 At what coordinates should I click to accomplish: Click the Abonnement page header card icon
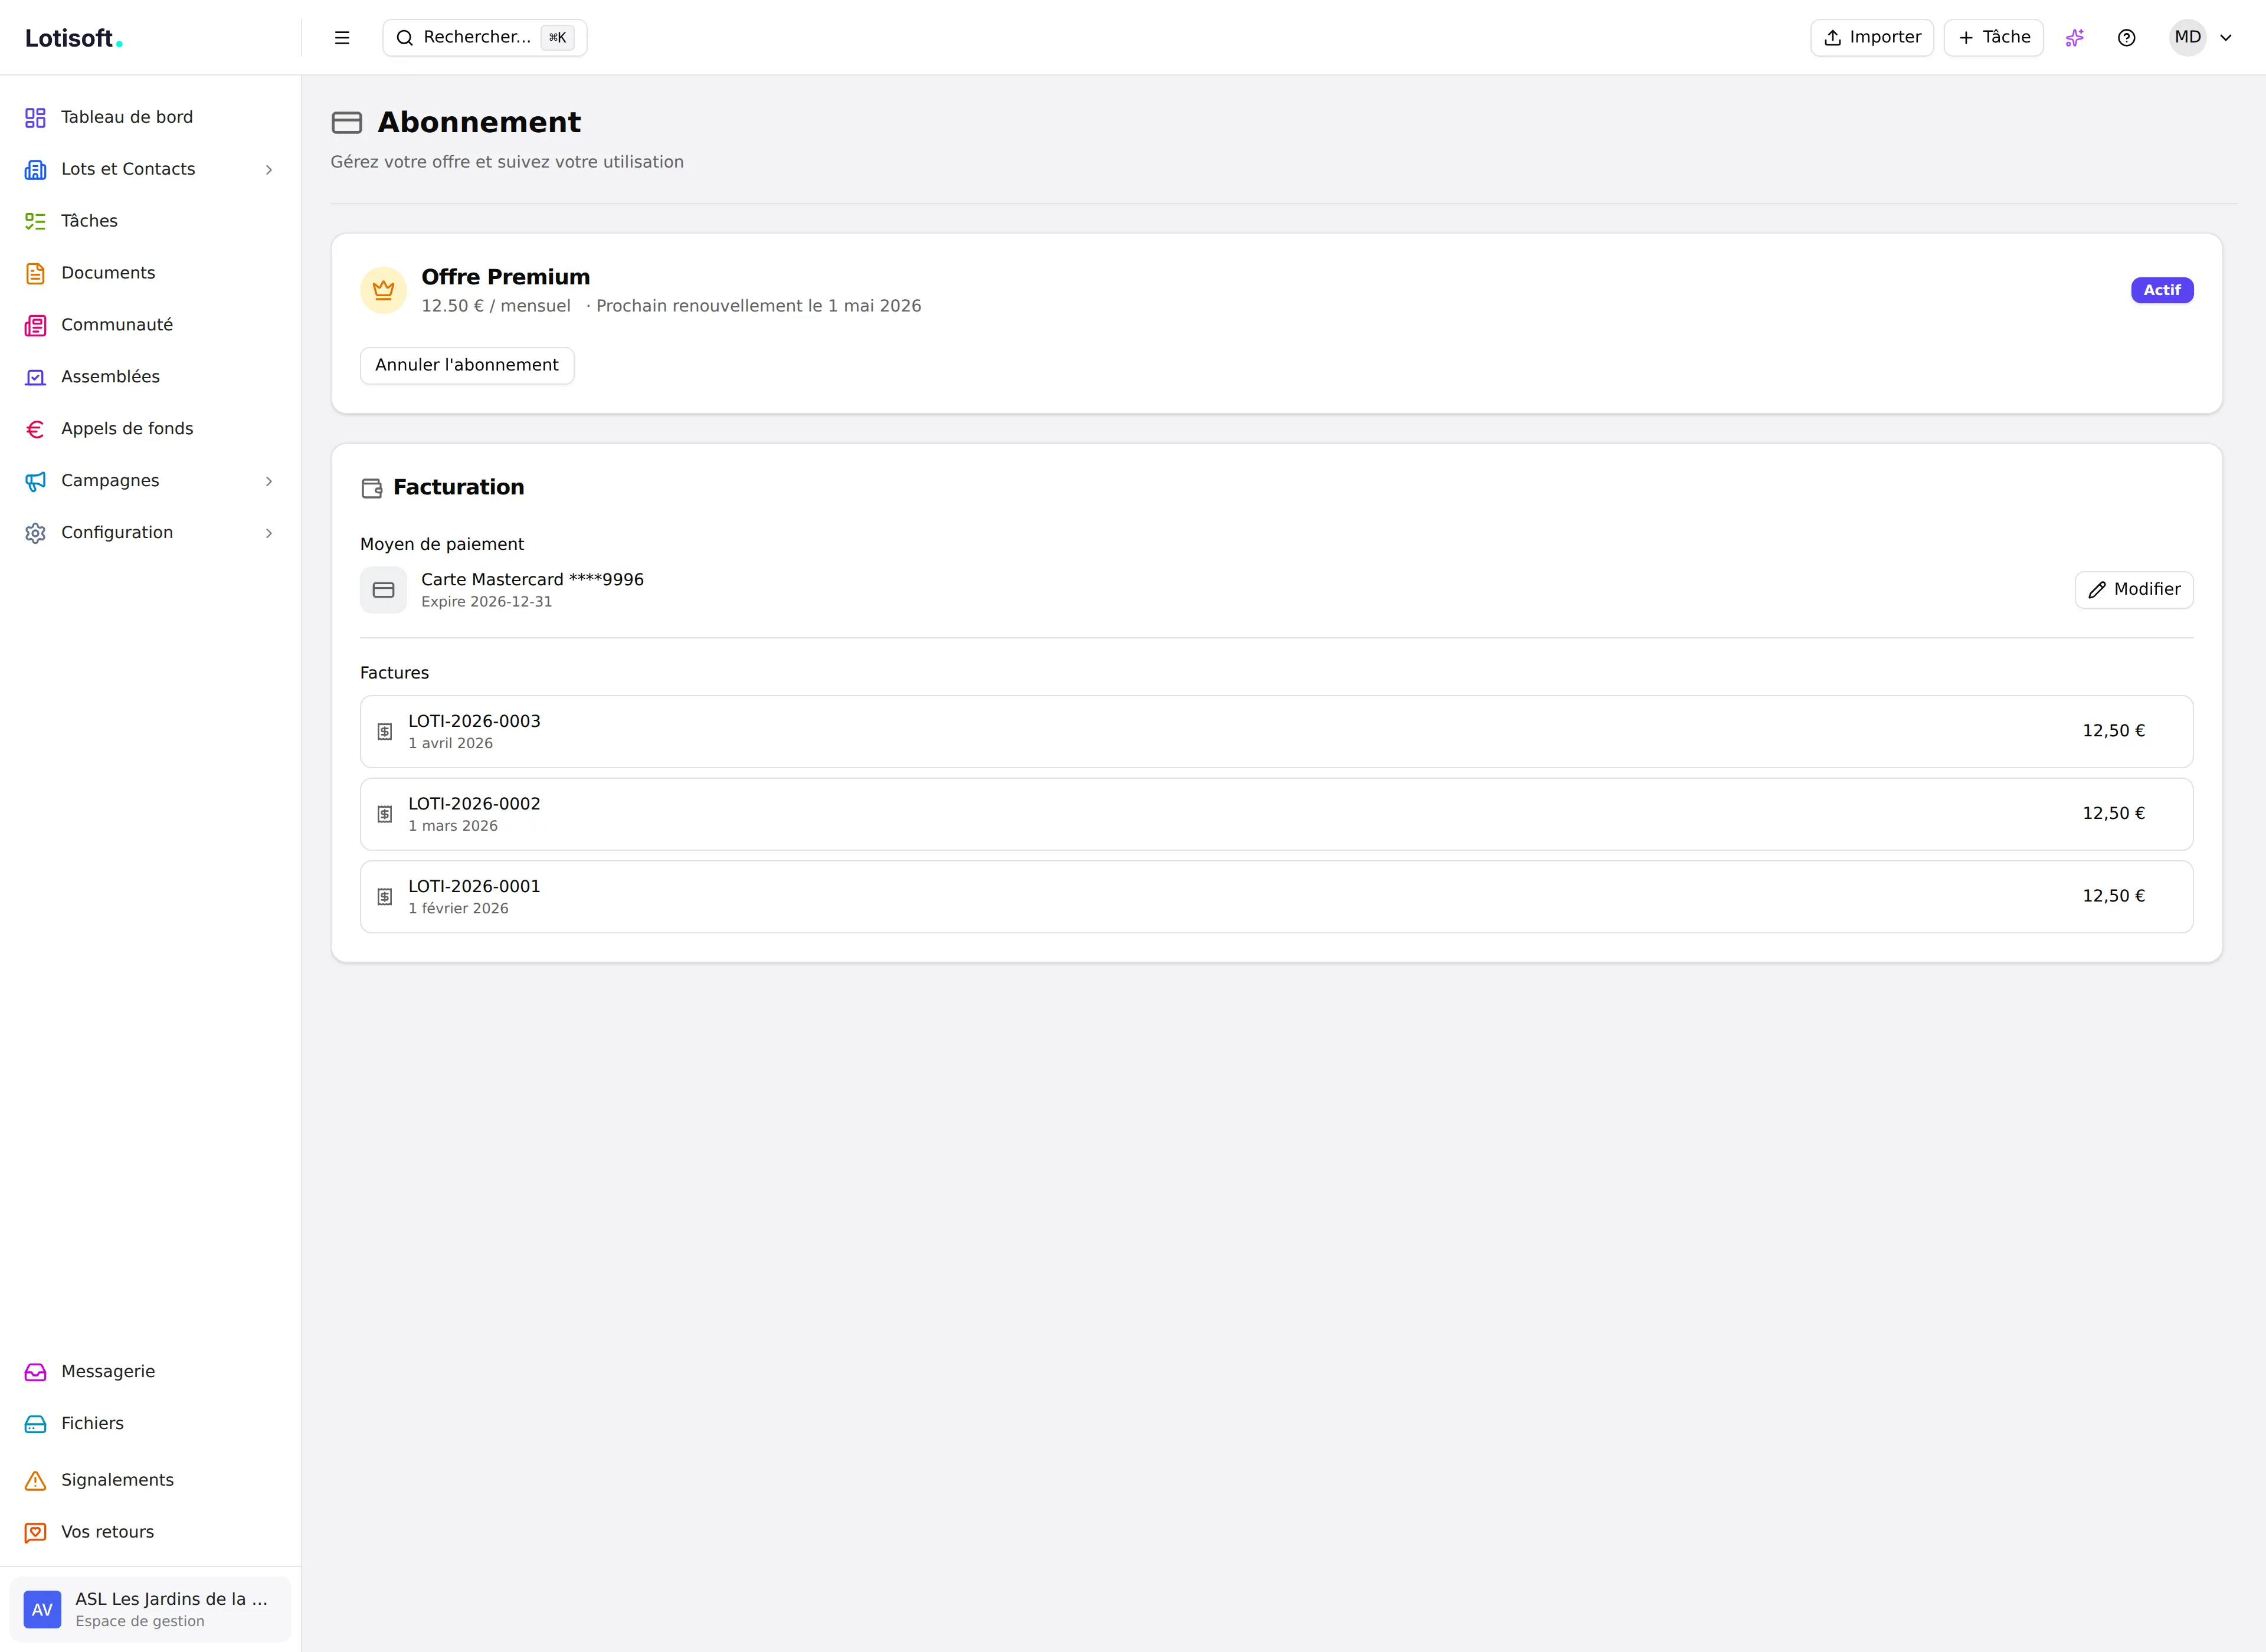[347, 123]
